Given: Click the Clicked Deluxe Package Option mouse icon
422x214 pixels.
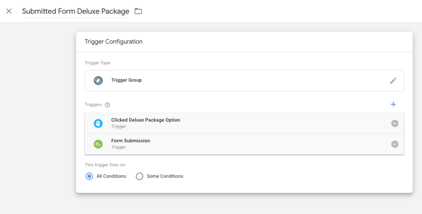Looking at the screenshot, I should (x=98, y=123).
